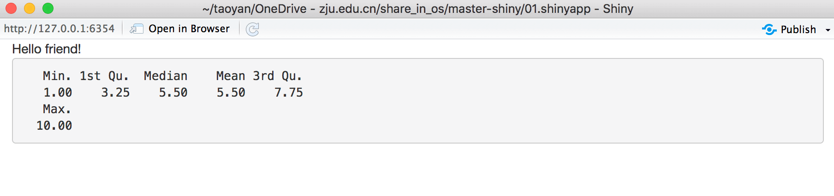This screenshot has height=196, width=834.
Task: Click the Hello friend! heading text
Action: pos(47,49)
